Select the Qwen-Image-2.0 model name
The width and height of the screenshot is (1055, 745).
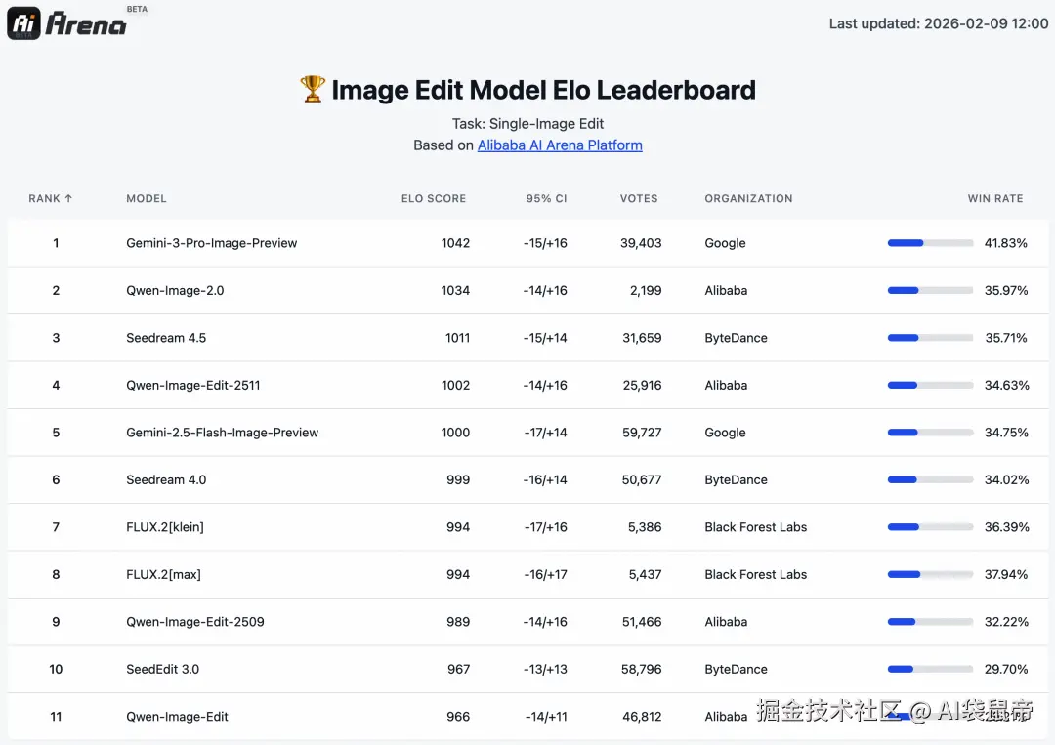point(175,291)
